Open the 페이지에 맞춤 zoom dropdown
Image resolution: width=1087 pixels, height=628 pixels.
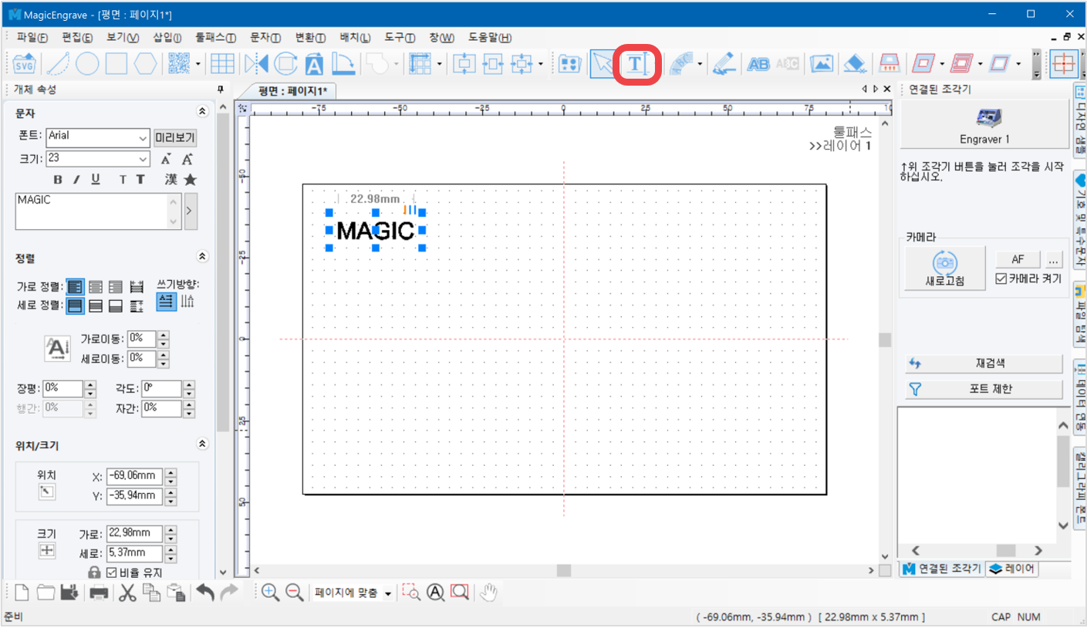pyautogui.click(x=387, y=593)
